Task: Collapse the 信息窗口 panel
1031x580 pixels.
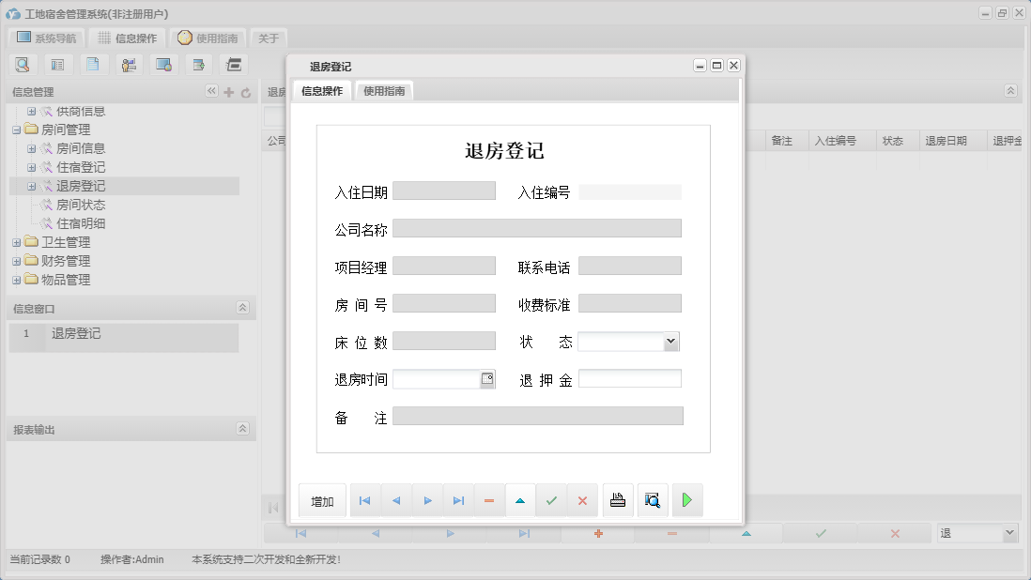Action: [241, 307]
